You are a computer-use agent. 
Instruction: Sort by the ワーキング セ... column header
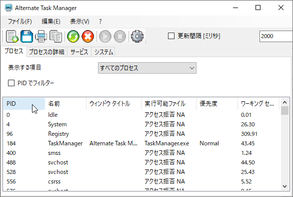(258, 104)
